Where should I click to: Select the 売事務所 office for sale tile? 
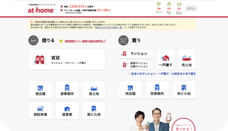click(157, 90)
